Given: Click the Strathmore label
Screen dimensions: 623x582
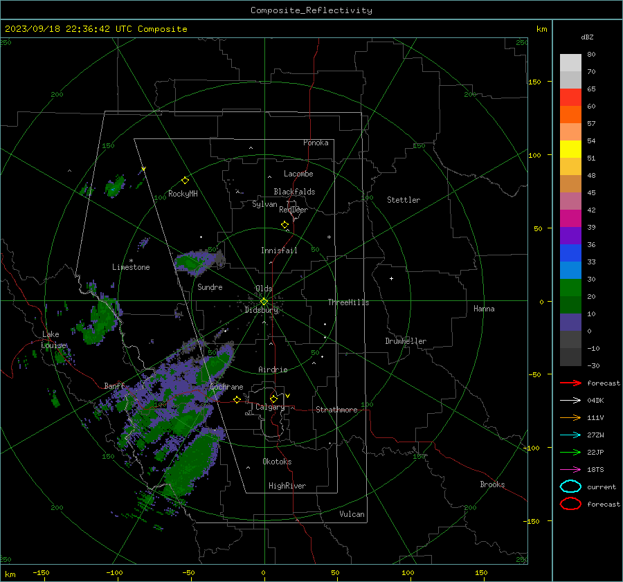Looking at the screenshot, I should pyautogui.click(x=336, y=410).
